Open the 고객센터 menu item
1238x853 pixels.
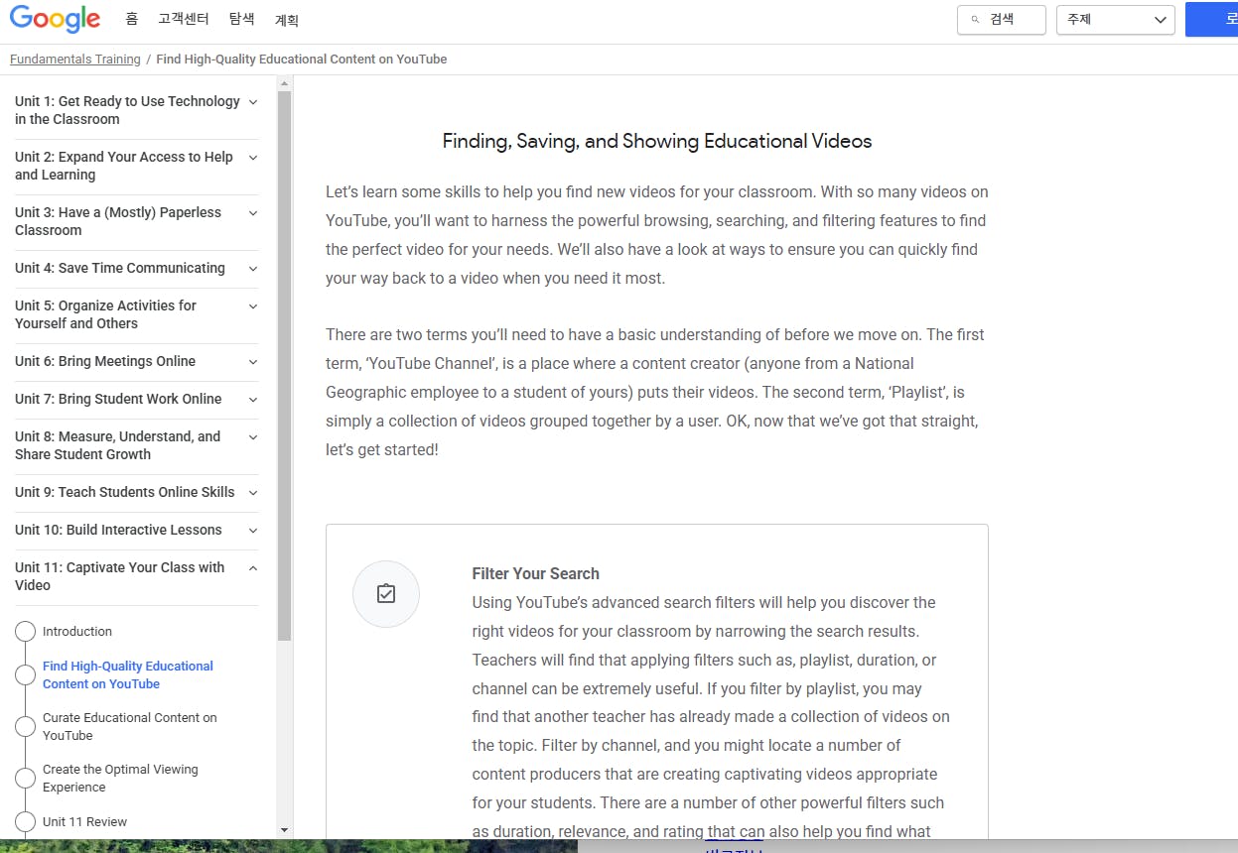[x=183, y=20]
